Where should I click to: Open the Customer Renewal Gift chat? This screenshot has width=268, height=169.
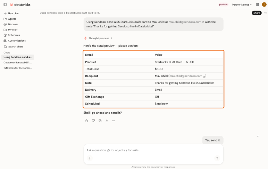pos(18,63)
